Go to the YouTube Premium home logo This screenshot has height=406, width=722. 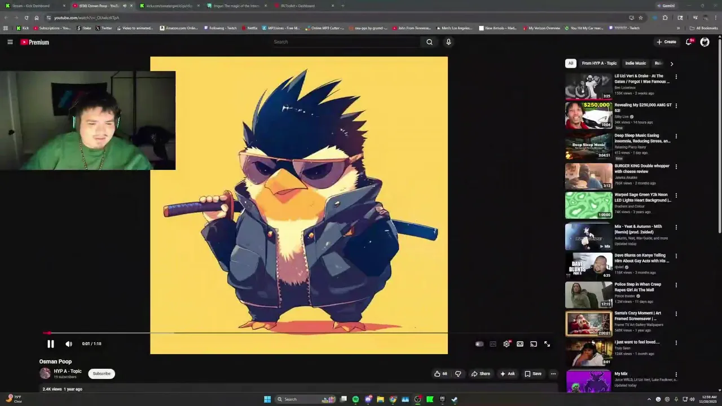[35, 42]
